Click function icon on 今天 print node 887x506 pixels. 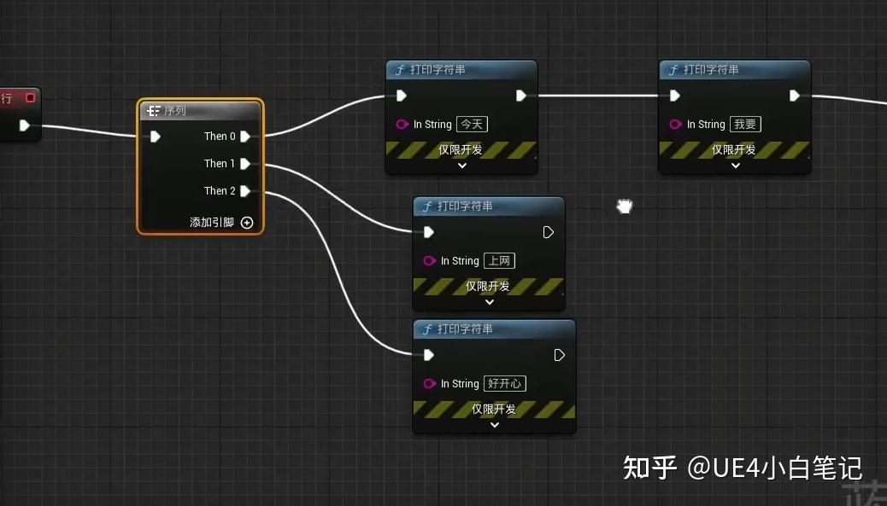click(x=400, y=70)
